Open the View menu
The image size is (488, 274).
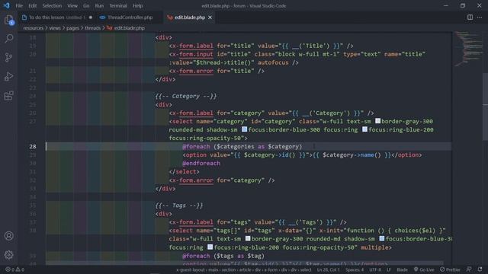pos(72,5)
